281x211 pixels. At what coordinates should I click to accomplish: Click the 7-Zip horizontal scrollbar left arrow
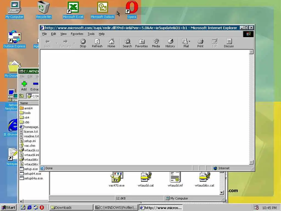pyautogui.click(x=21, y=201)
